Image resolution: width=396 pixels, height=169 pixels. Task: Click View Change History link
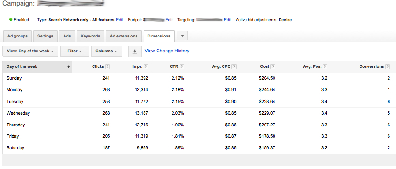[x=167, y=51]
